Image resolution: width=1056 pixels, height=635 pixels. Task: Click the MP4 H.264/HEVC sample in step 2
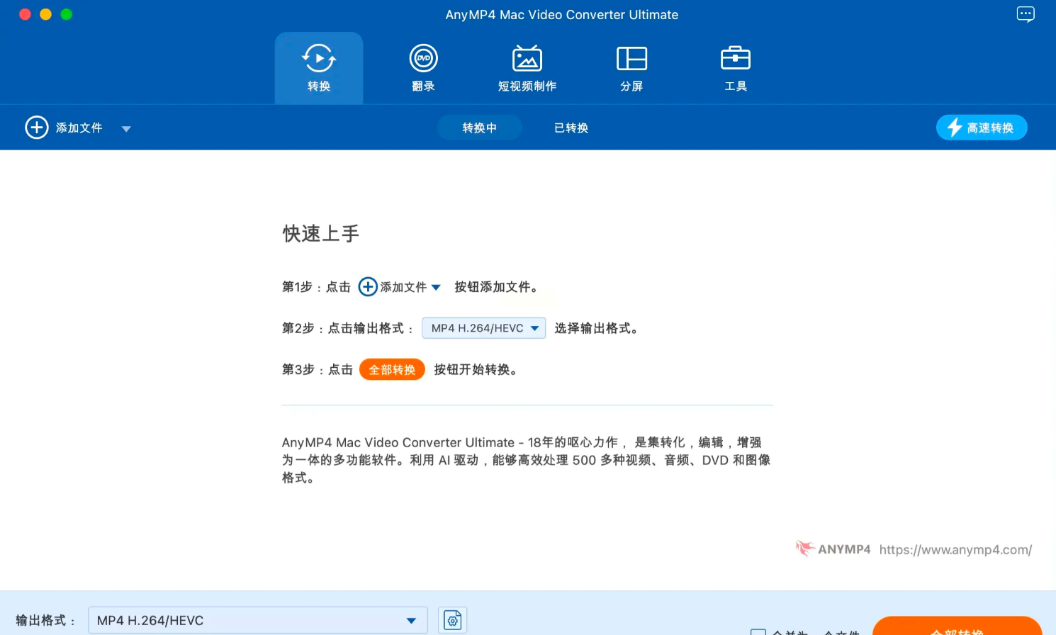(x=484, y=328)
